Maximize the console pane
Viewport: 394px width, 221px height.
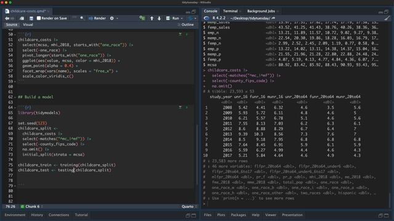point(387,12)
